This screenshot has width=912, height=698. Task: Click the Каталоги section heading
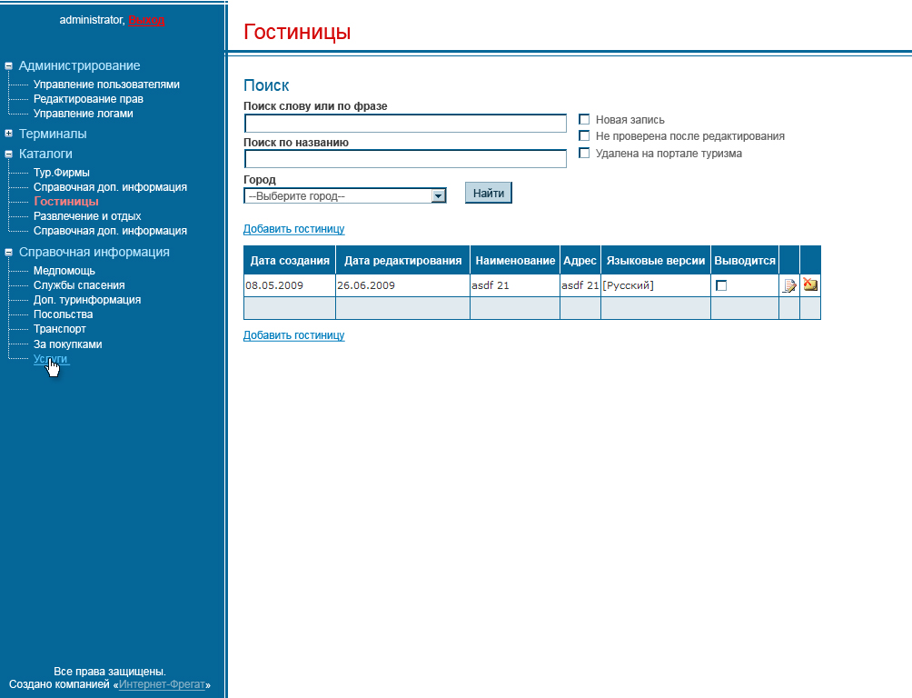[x=45, y=154]
